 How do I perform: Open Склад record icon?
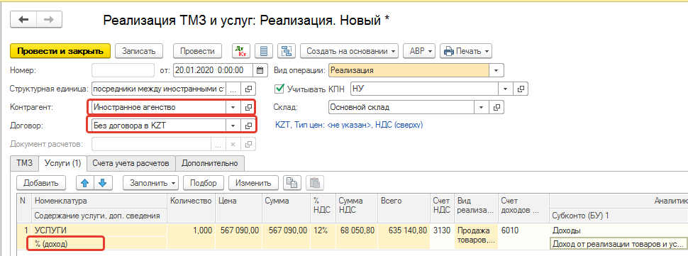tap(496, 107)
